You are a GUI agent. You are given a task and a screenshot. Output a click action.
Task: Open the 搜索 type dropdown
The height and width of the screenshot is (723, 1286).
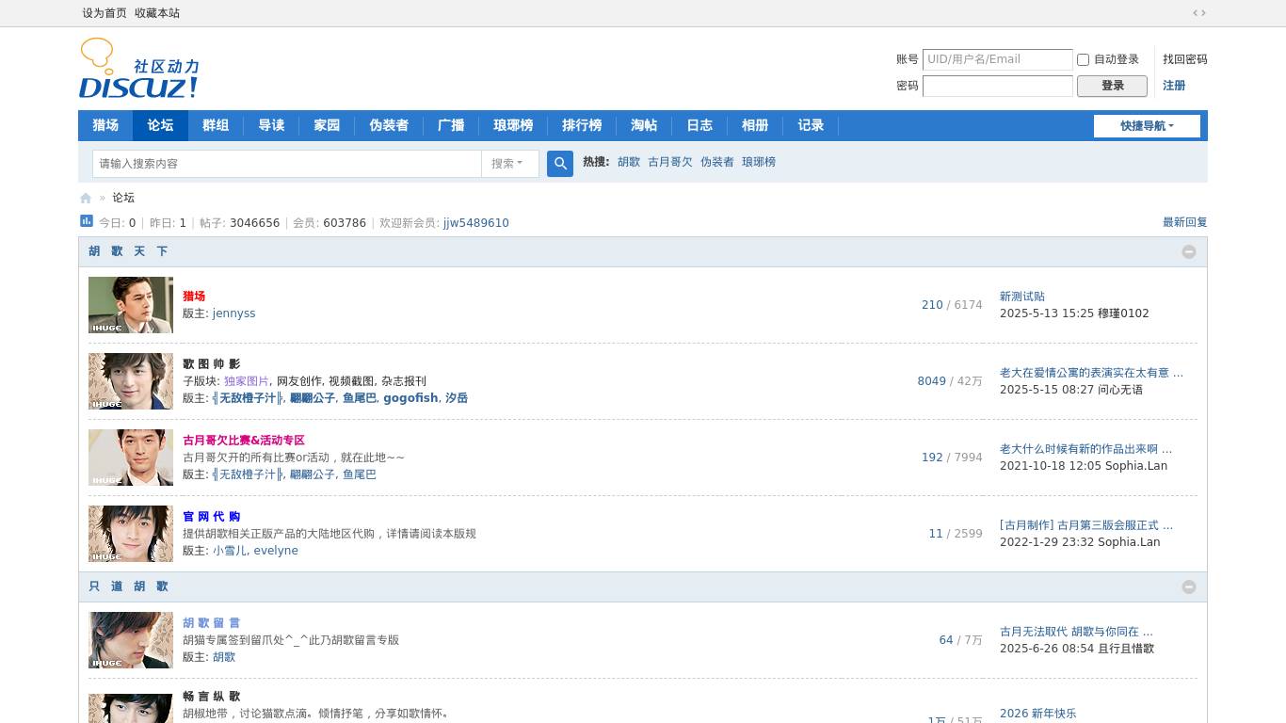(x=509, y=164)
